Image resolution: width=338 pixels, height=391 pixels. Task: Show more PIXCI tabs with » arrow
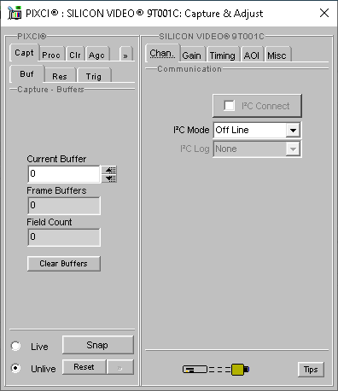click(125, 55)
